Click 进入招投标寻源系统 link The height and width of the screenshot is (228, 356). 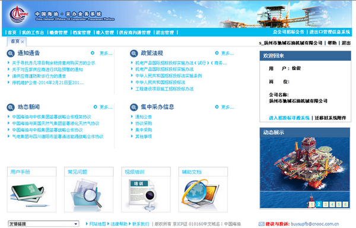click(x=289, y=118)
